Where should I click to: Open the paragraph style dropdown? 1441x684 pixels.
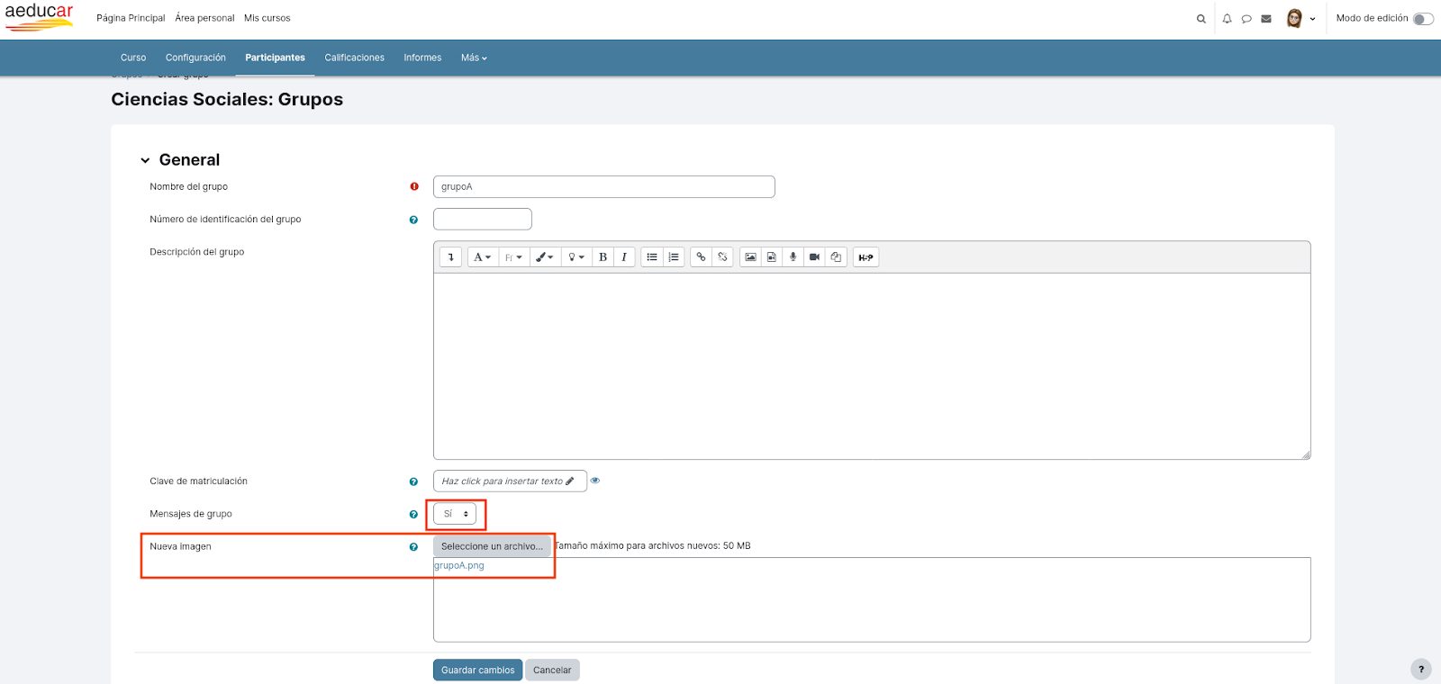coord(483,257)
